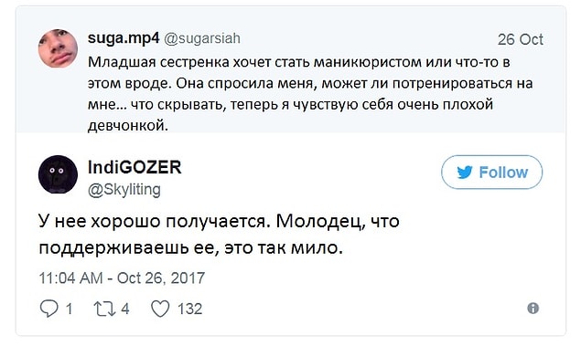Open the IndiGOZER display name
Screen dimensions: 581x346
[x=134, y=167]
